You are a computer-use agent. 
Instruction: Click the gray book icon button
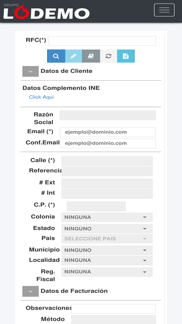(91, 56)
